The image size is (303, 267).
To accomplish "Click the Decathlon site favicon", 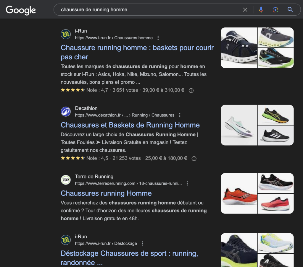I will 65,111.
